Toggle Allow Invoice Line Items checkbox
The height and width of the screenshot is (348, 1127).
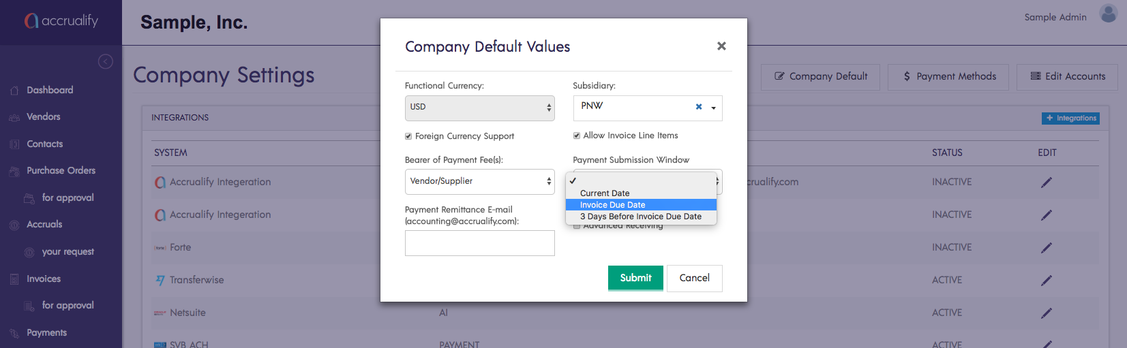pyautogui.click(x=577, y=136)
